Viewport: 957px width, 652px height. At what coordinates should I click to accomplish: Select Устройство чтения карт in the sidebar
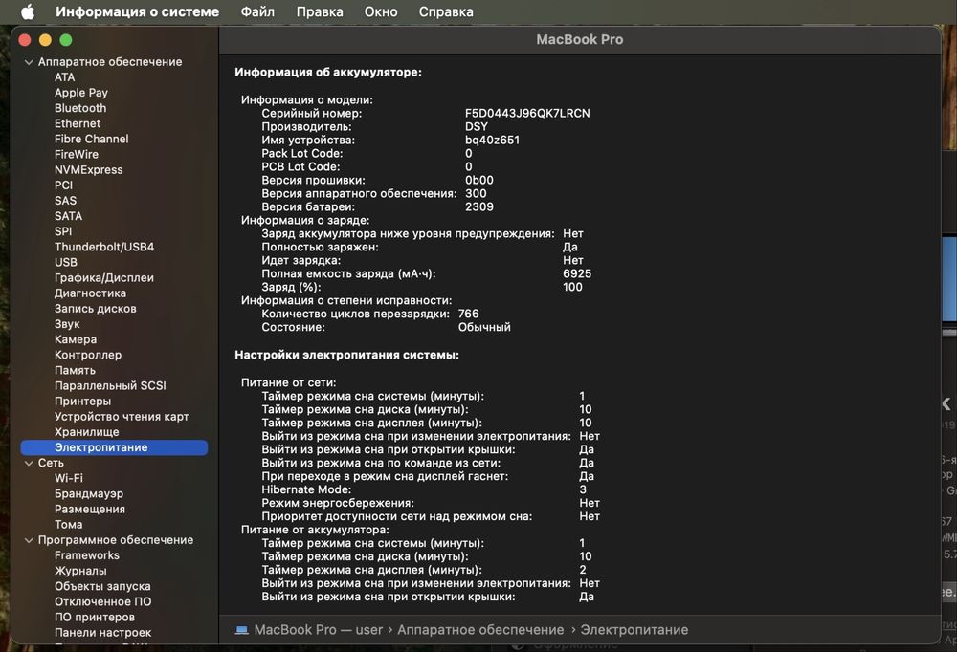(x=122, y=417)
